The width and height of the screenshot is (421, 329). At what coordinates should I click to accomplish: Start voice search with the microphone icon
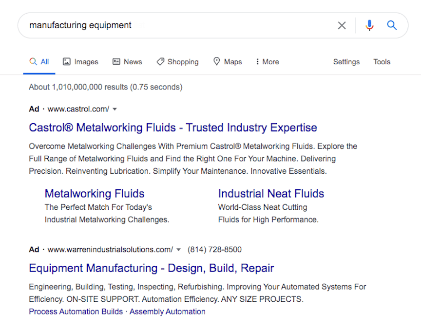point(369,25)
